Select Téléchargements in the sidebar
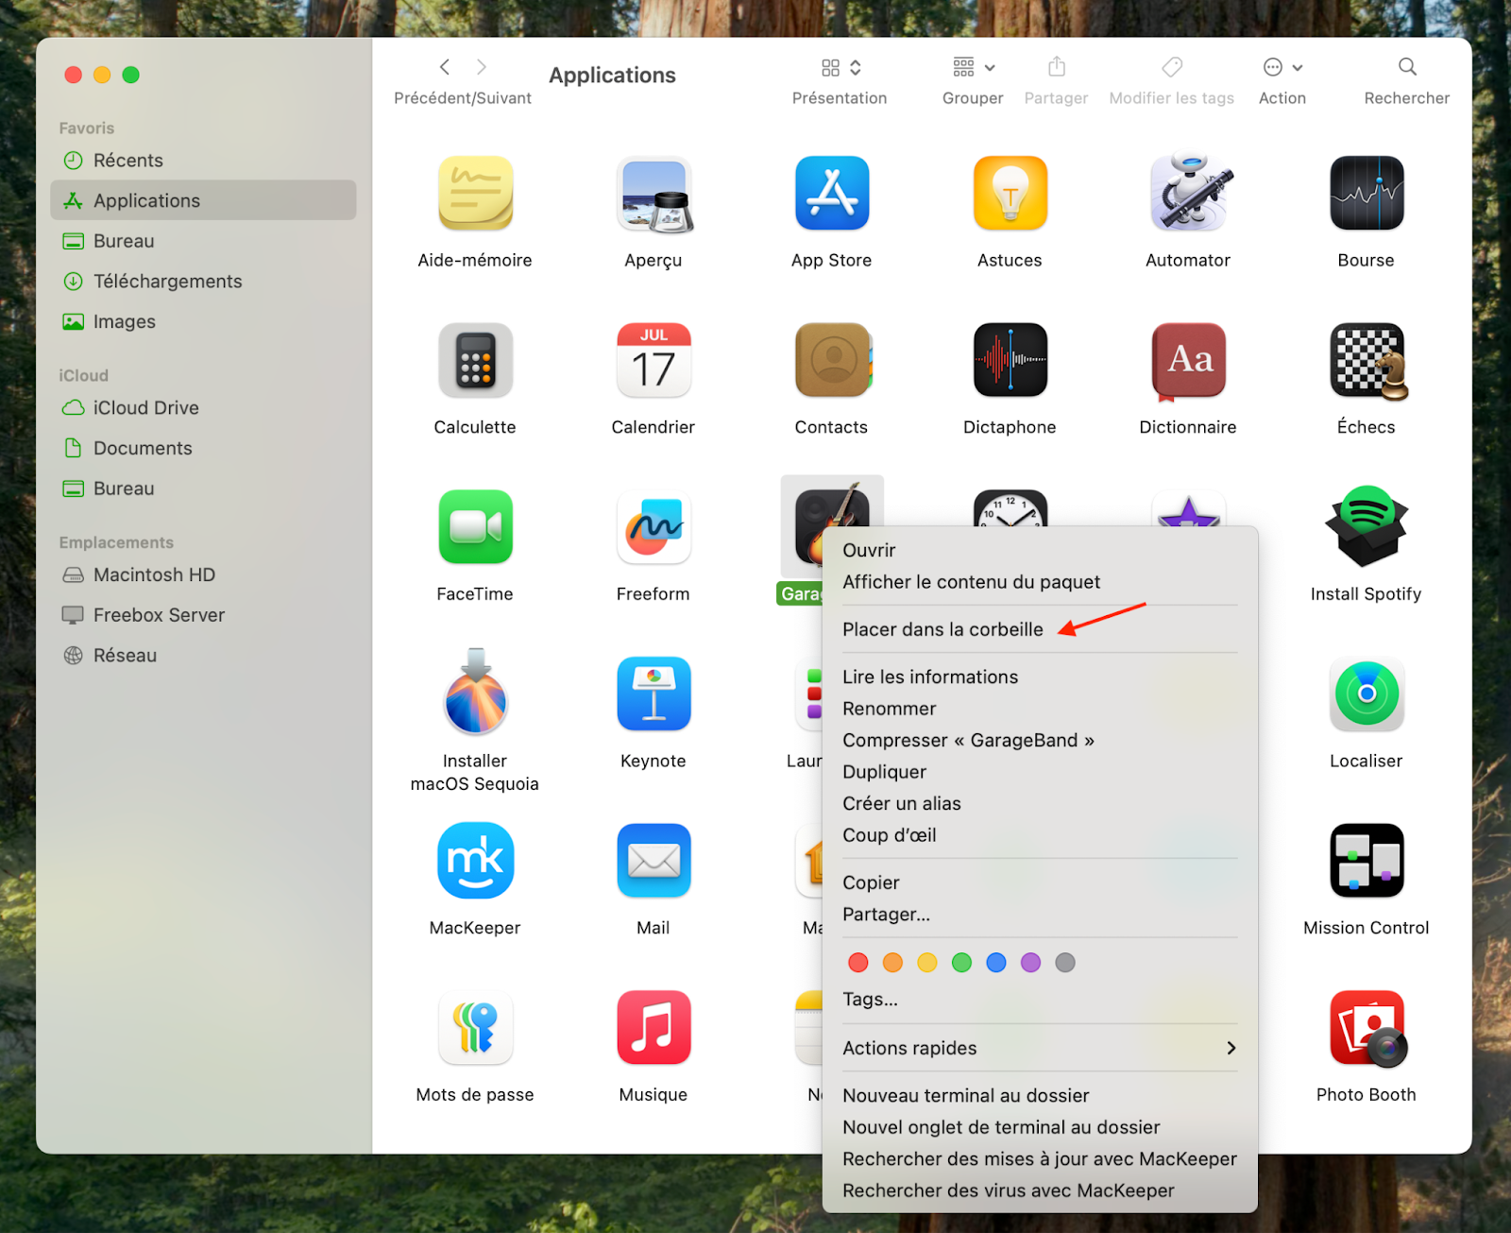Image resolution: width=1511 pixels, height=1233 pixels. tap(168, 281)
